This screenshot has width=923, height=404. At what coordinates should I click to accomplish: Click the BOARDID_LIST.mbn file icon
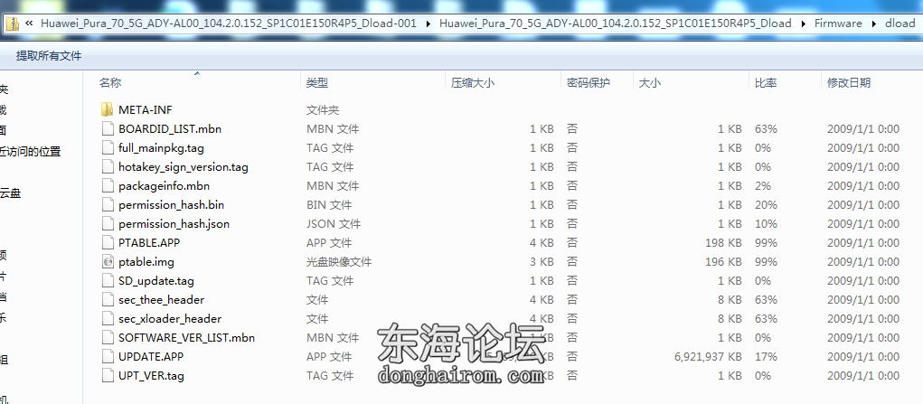tap(107, 129)
